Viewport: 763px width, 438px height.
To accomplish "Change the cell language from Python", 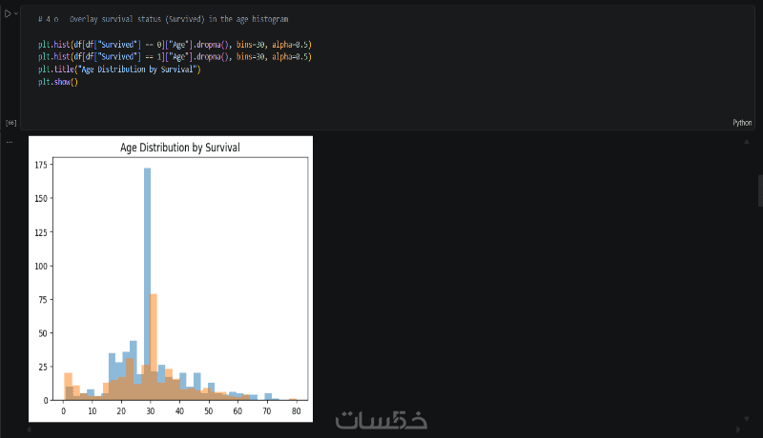I will tap(742, 123).
